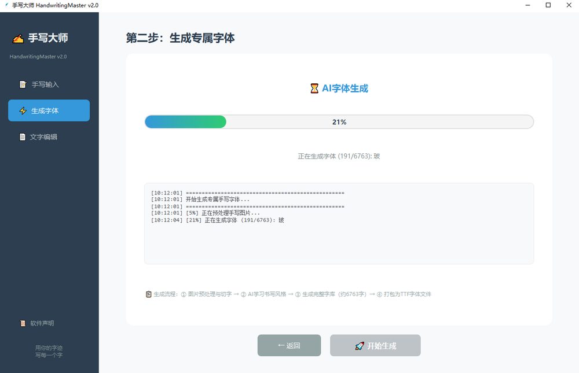
Task: Click the rocket icon on 开始生成 button
Action: pos(360,346)
